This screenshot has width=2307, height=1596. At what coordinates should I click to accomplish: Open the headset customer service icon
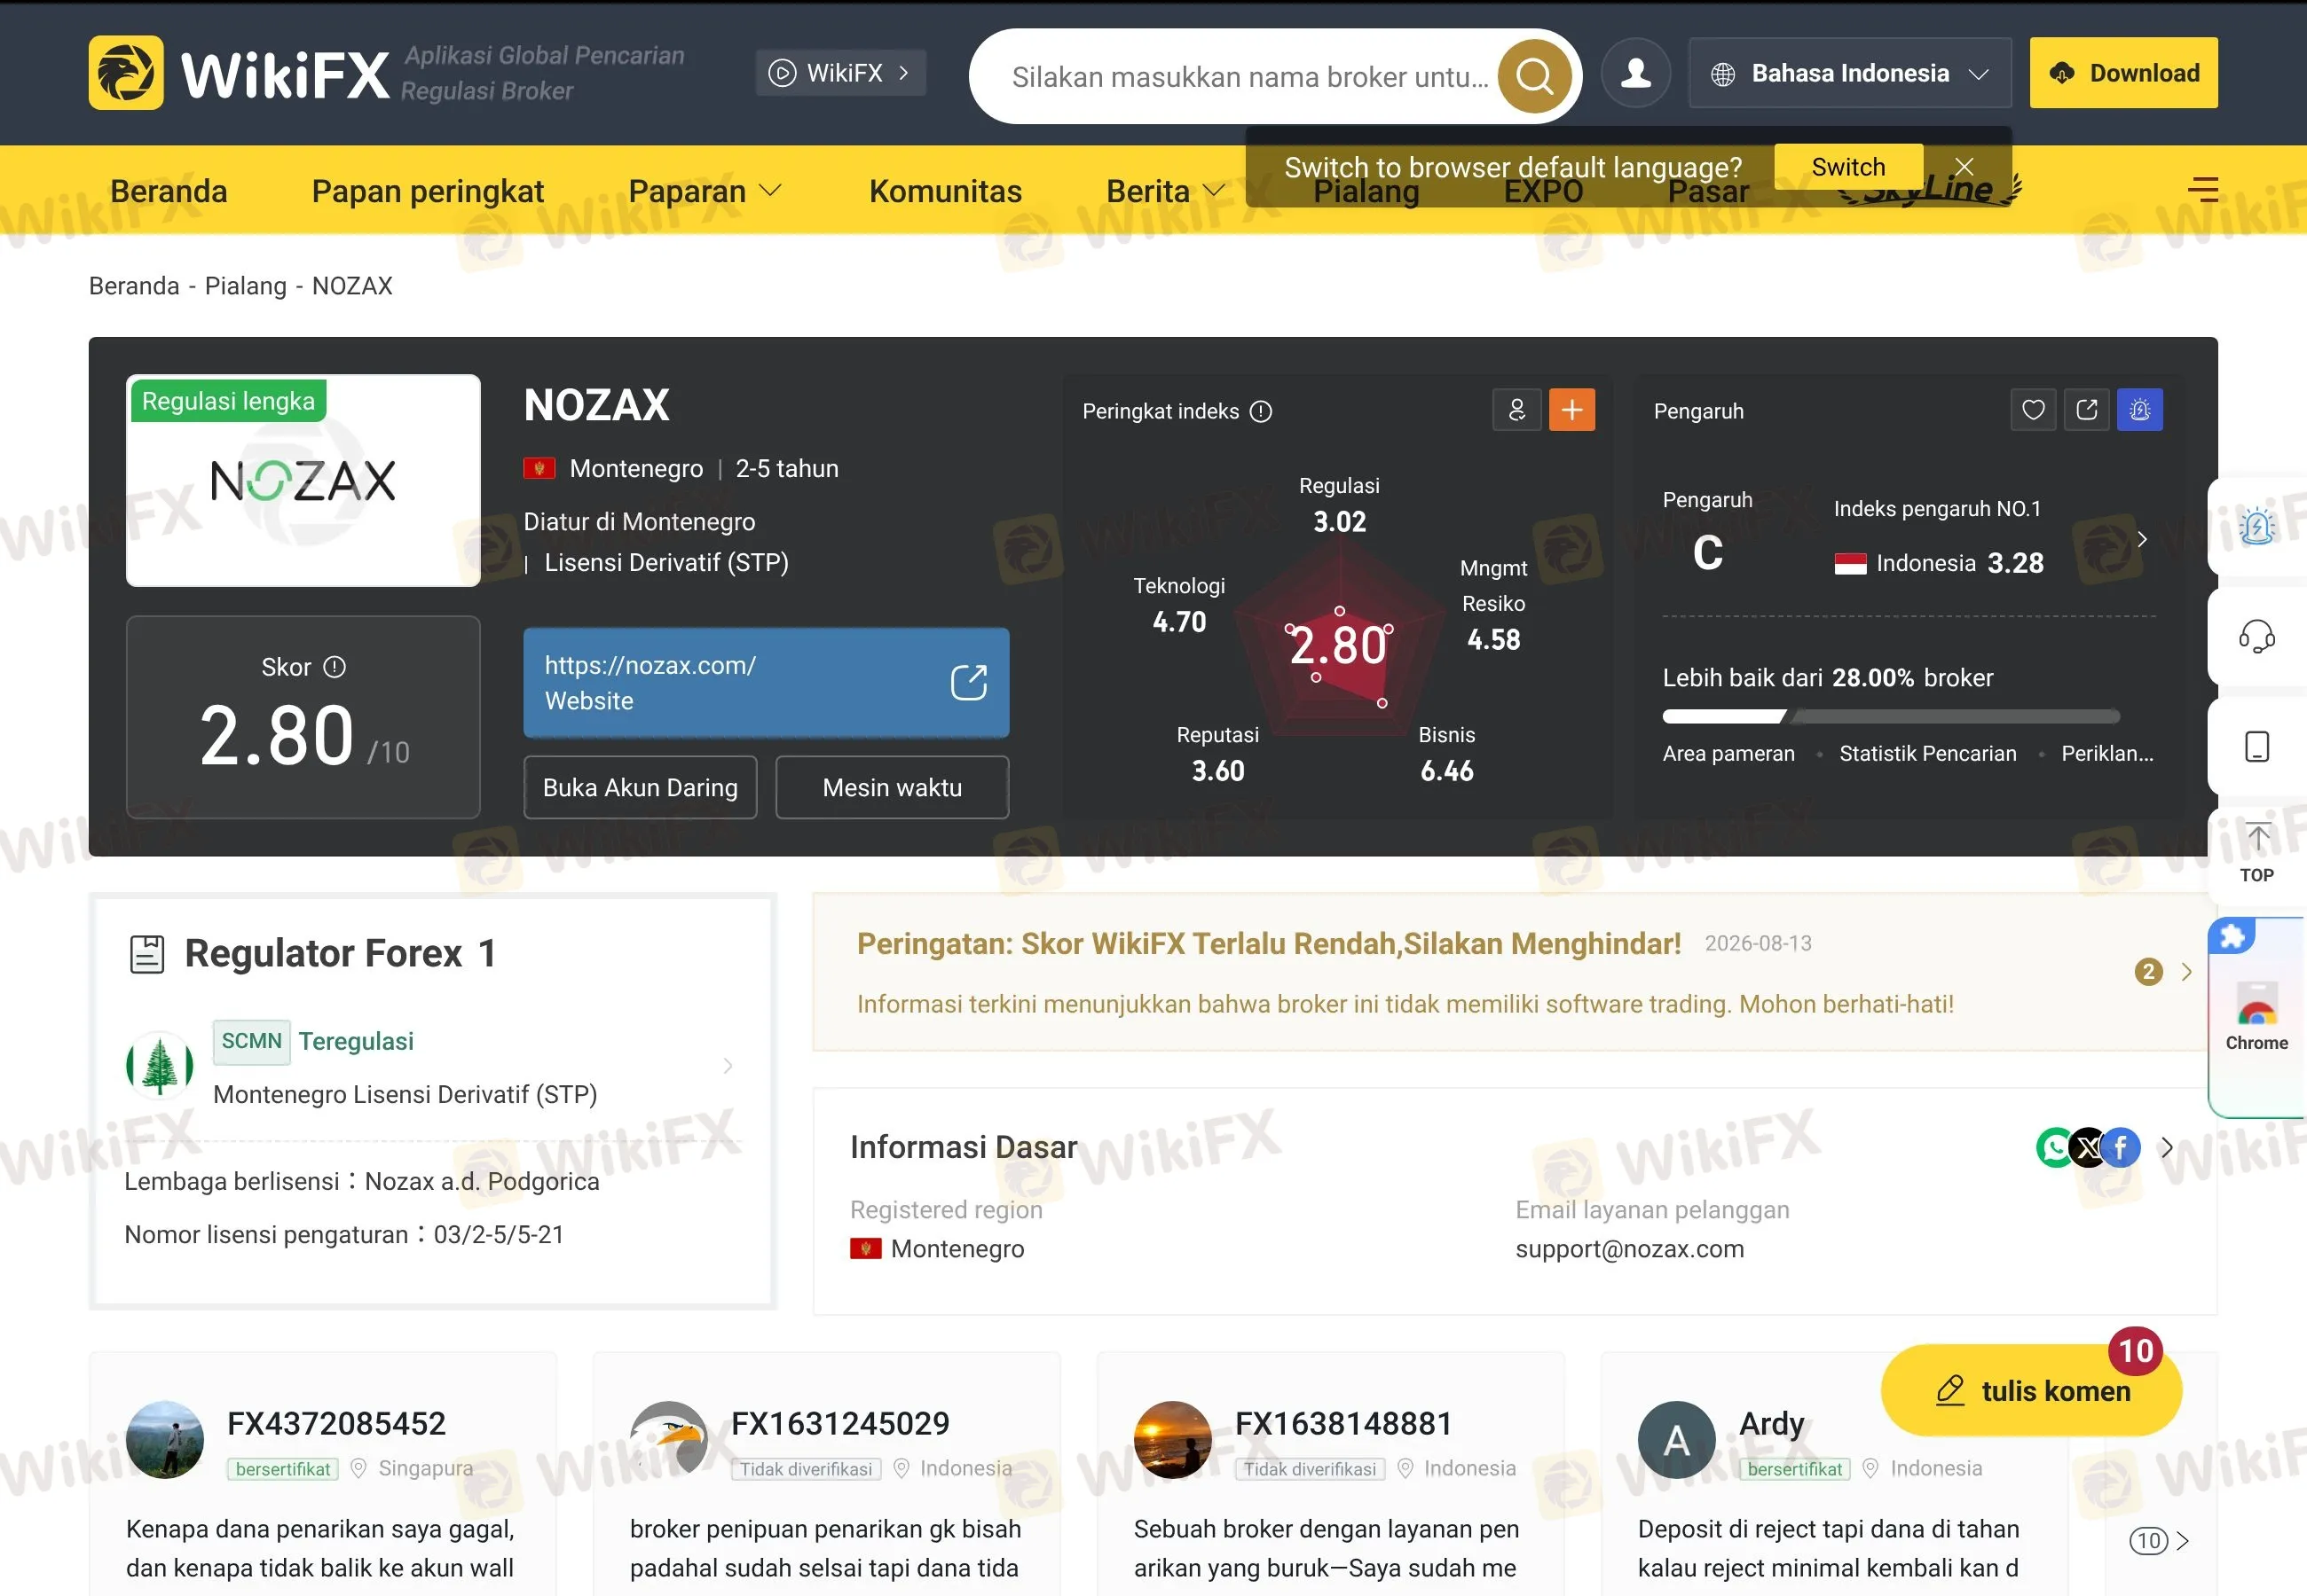point(2257,636)
